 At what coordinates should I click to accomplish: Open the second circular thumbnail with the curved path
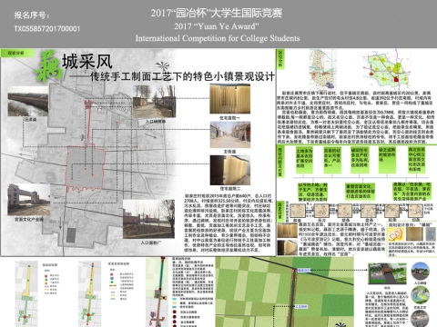(421, 294)
